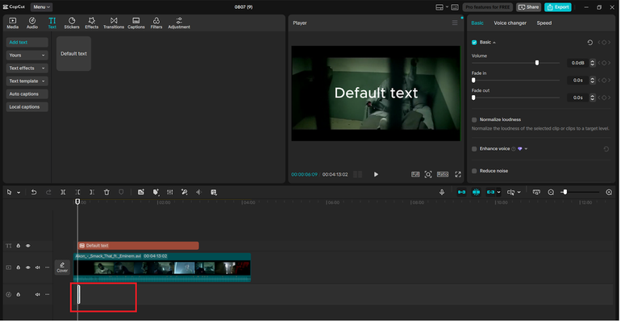
Task: Toggle fullscreen preview in the Player
Action: 458,174
